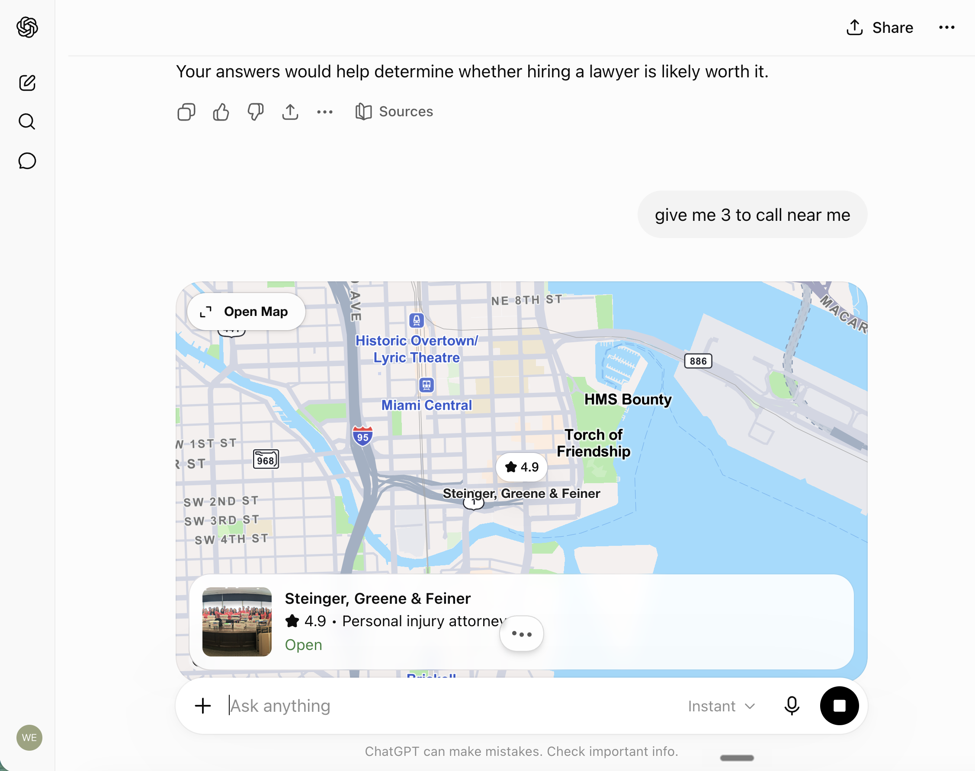975x771 pixels.
Task: Open the WE profile avatar
Action: coord(29,738)
